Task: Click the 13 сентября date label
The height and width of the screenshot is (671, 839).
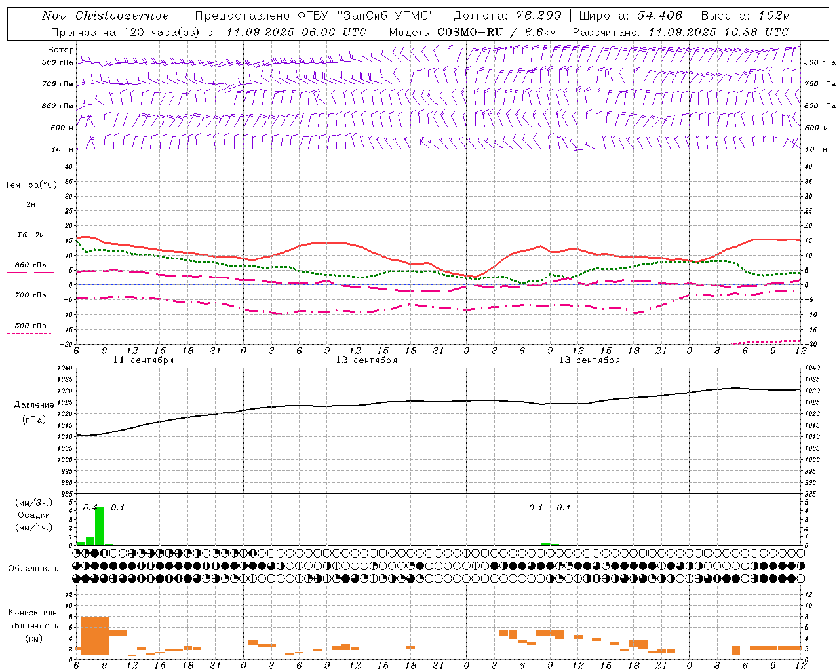Action: [589, 360]
